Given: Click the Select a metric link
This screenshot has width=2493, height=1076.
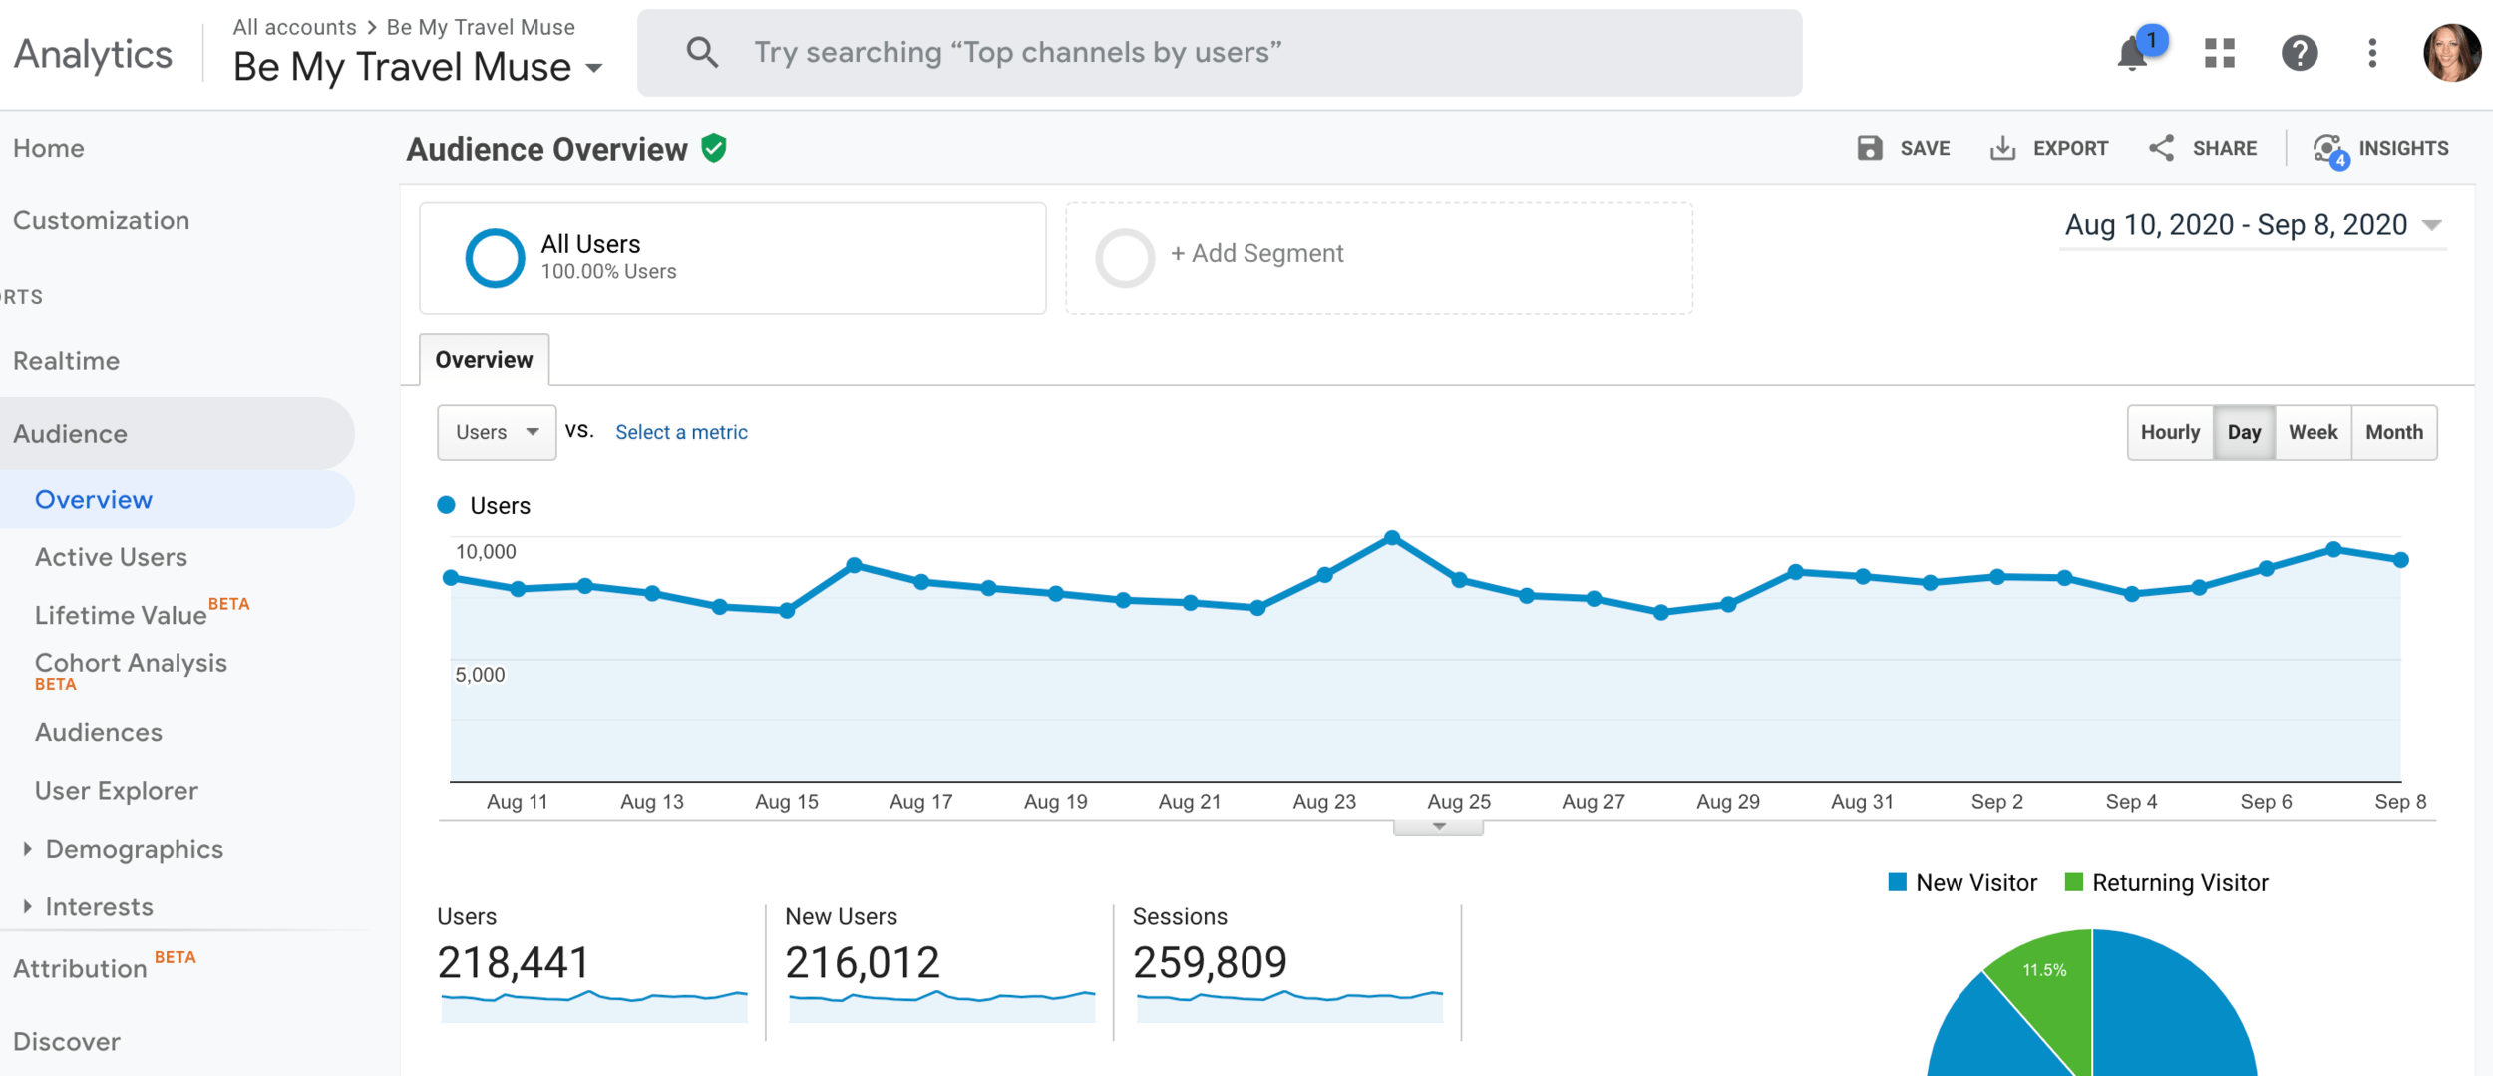Looking at the screenshot, I should pos(681,432).
